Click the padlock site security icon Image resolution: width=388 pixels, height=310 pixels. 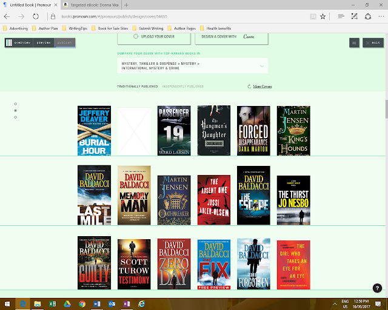coord(53,16)
